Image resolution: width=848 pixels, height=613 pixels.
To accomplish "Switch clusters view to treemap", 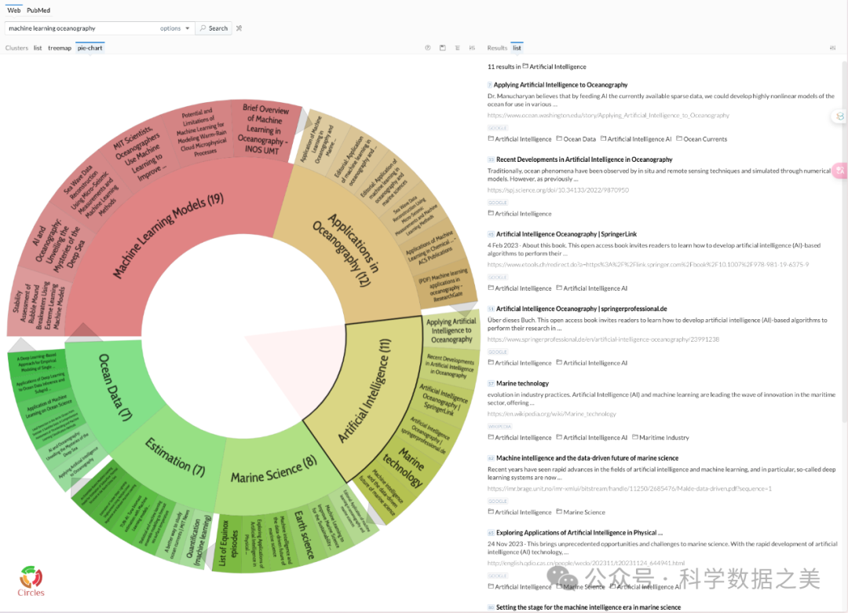I will (60, 48).
